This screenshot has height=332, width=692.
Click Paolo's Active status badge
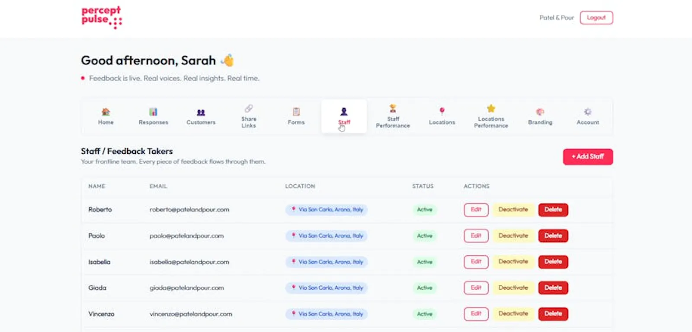(425, 236)
